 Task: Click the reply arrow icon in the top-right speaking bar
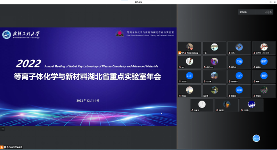click(271, 12)
